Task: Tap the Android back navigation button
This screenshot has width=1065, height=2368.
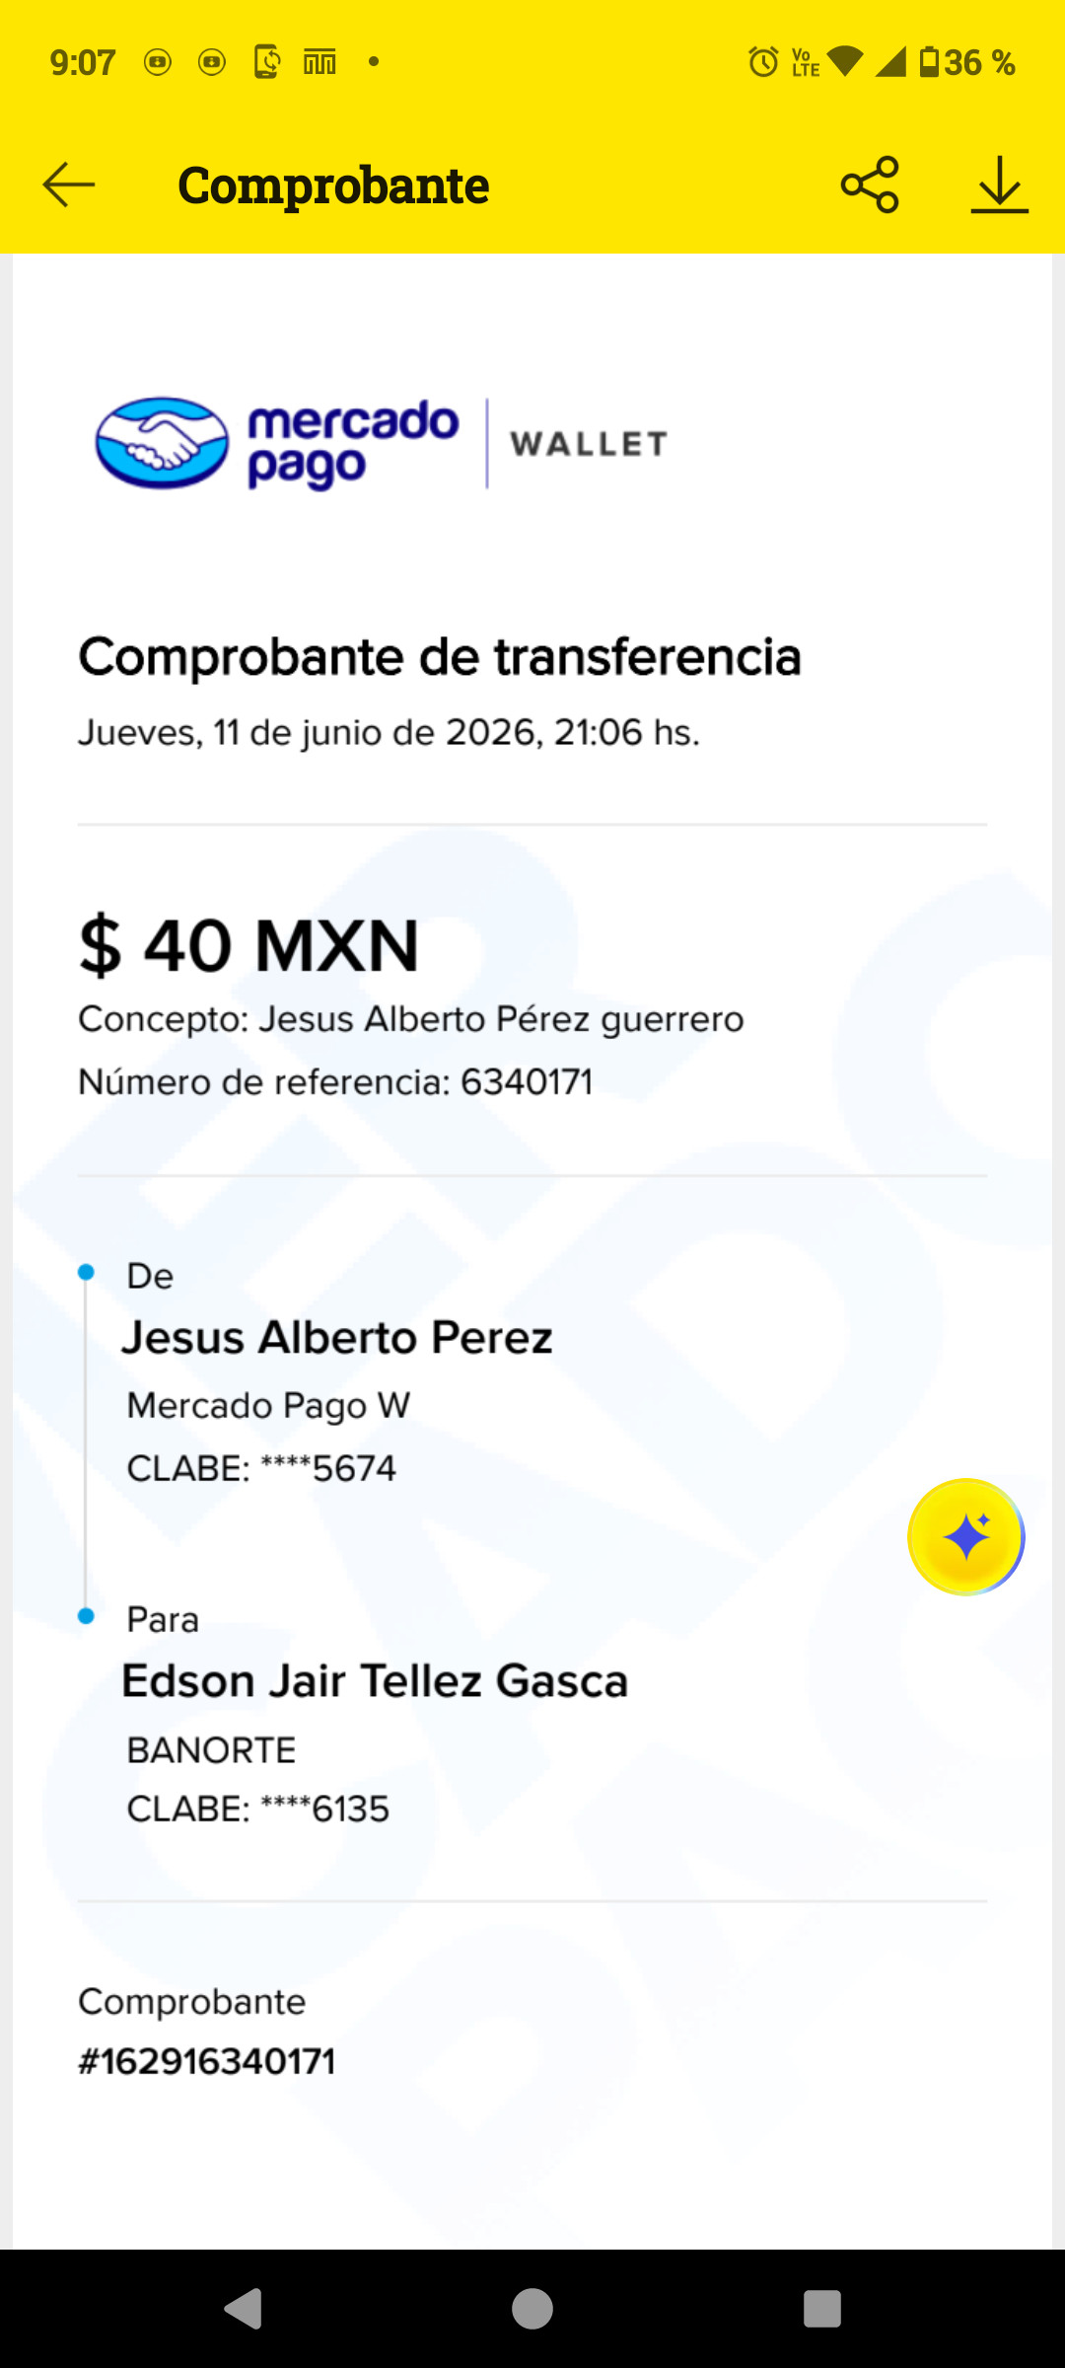Action: (x=244, y=2309)
